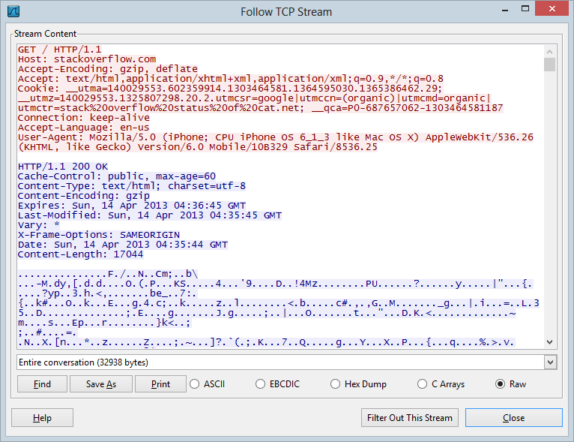Click the Print button
574x442 pixels.
(160, 383)
